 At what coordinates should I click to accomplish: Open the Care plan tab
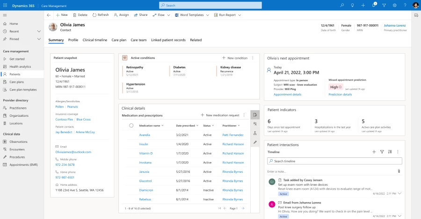click(x=119, y=40)
